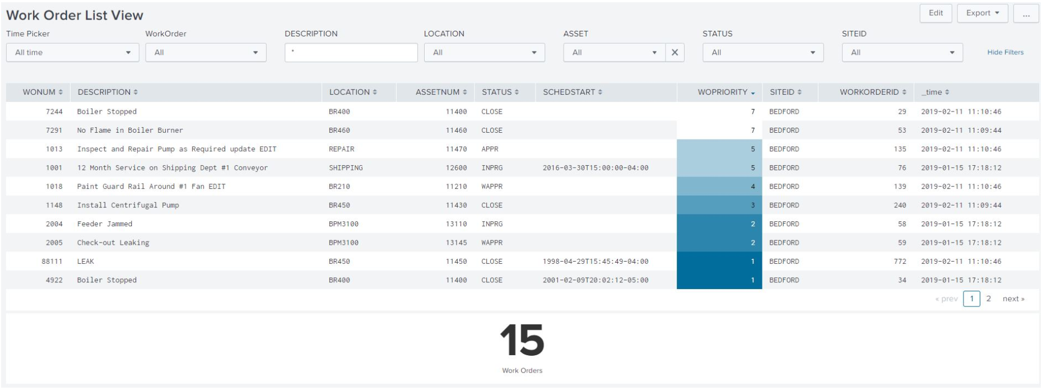Click schedstart '1998-04-29T15:45:49-04:00'

click(596, 261)
